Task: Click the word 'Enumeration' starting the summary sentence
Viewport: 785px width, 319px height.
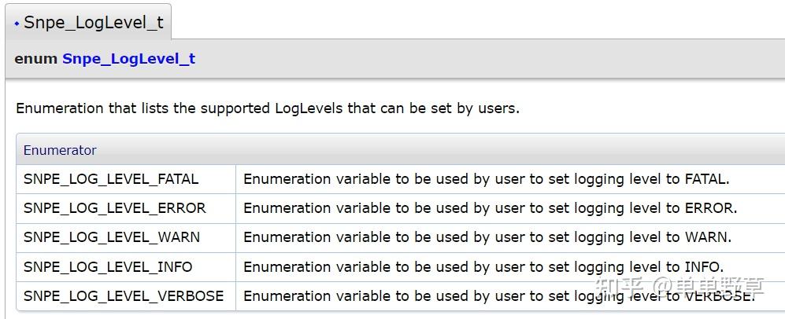Action: (x=61, y=108)
